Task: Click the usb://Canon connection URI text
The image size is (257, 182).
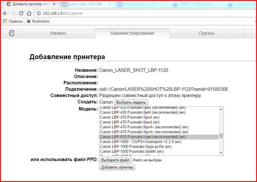Action: tap(164, 89)
